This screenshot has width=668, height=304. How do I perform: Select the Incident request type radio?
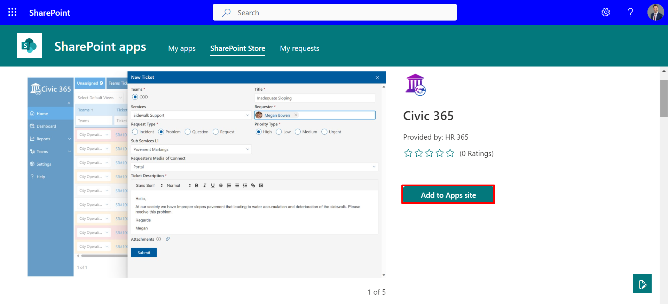click(135, 132)
